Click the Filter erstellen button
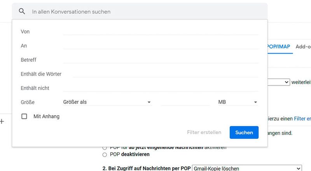 (x=204, y=133)
